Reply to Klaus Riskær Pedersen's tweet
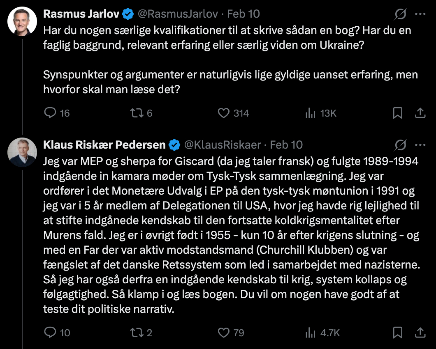 click(x=50, y=332)
